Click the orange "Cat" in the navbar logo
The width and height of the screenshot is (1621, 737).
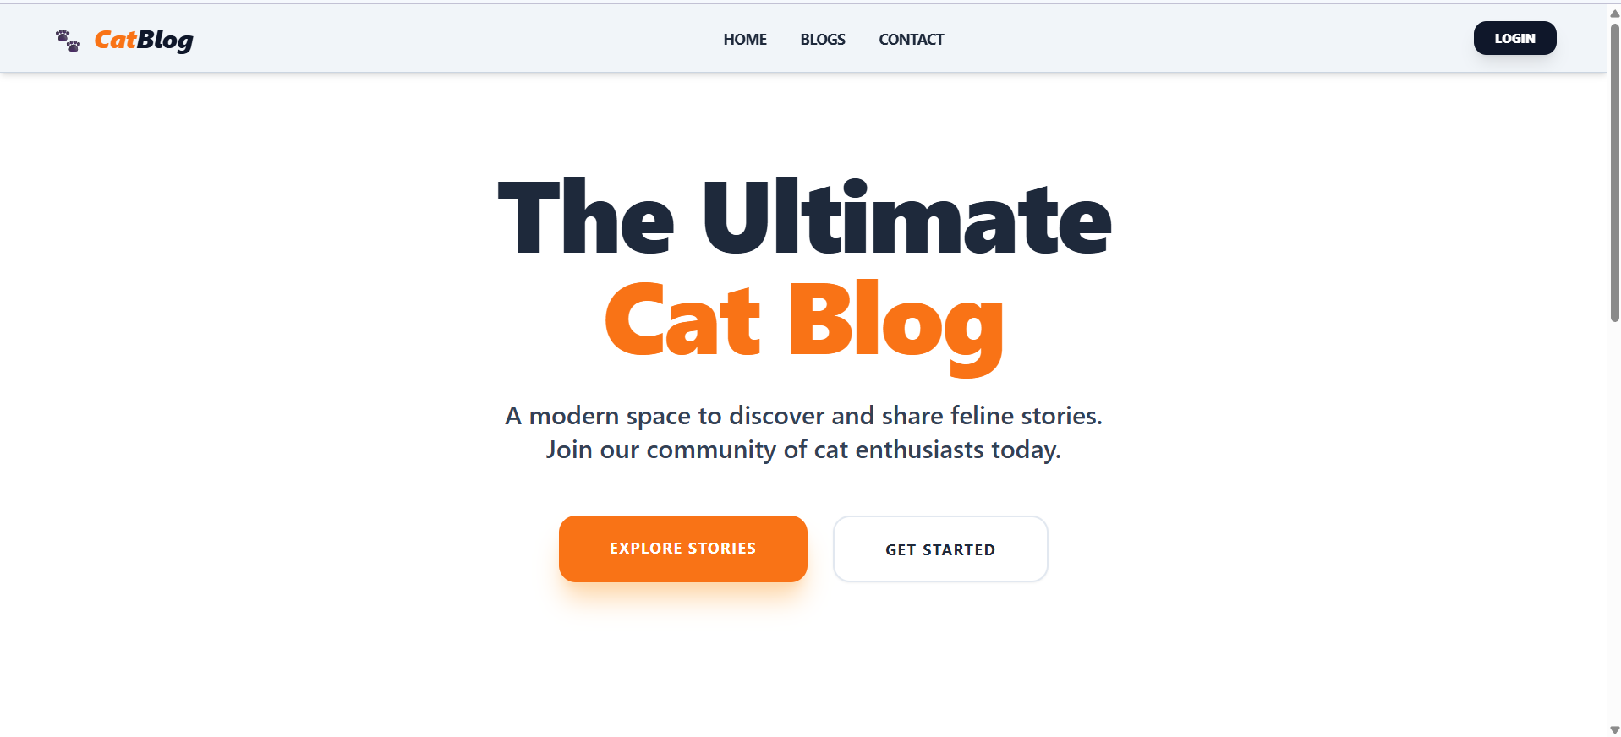coord(115,39)
